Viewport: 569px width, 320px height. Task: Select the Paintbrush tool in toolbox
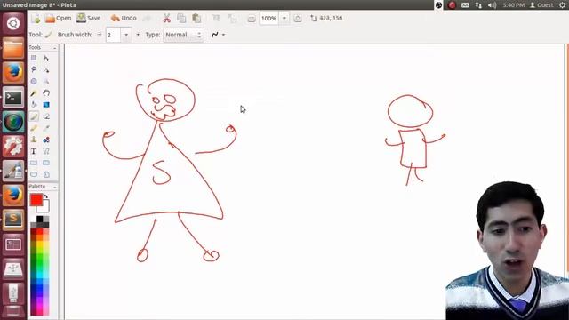click(34, 116)
